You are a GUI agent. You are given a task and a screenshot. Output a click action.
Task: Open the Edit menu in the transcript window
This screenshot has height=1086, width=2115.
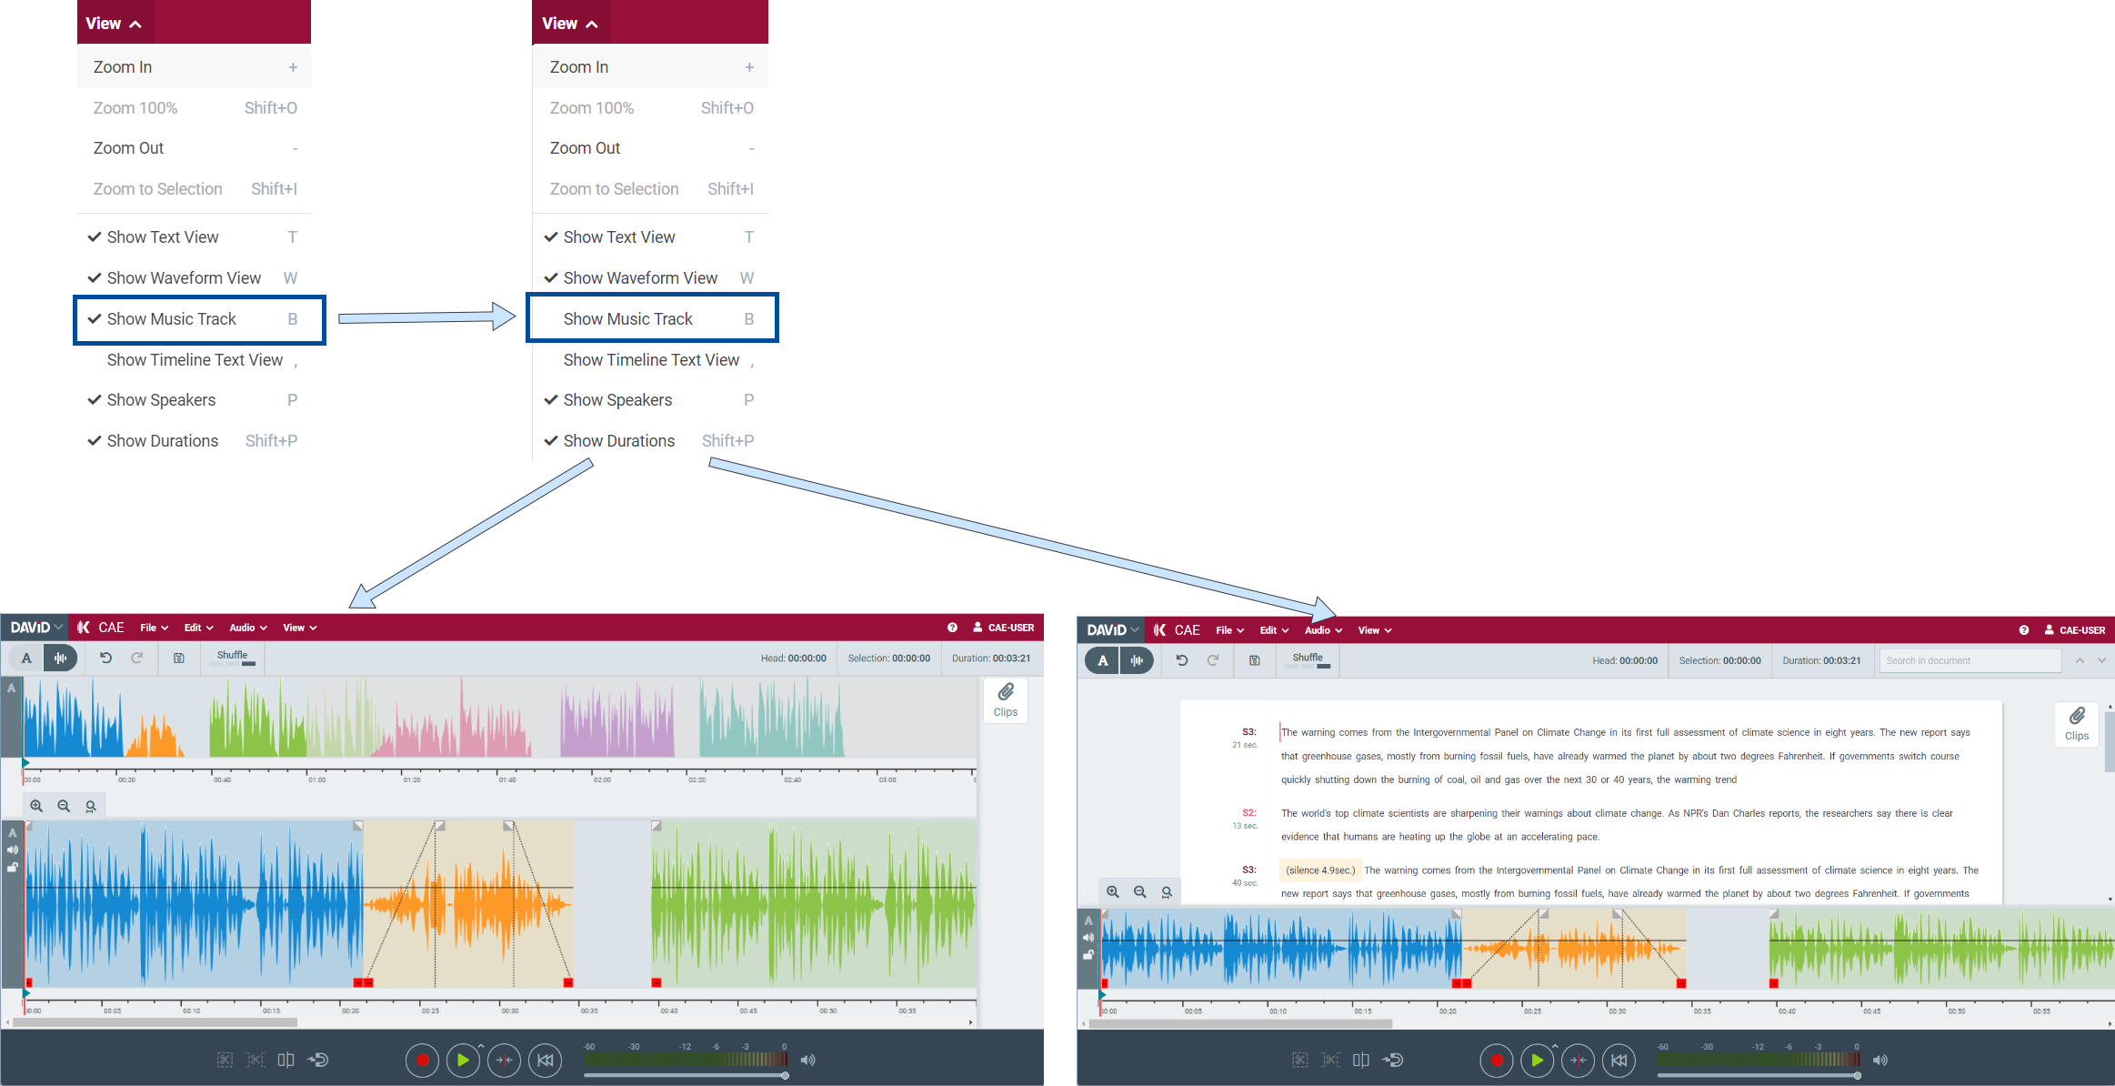[1273, 630]
